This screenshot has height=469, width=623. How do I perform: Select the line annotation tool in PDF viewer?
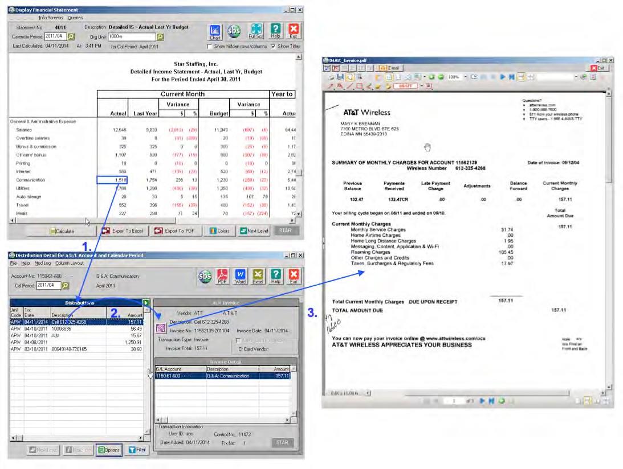pos(349,86)
